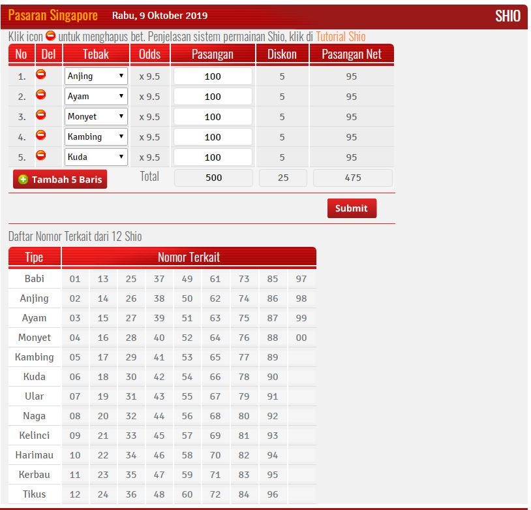Click the Pasangan Net 95 in row 5
Viewport: 531px width, 510px height.
pyautogui.click(x=351, y=157)
